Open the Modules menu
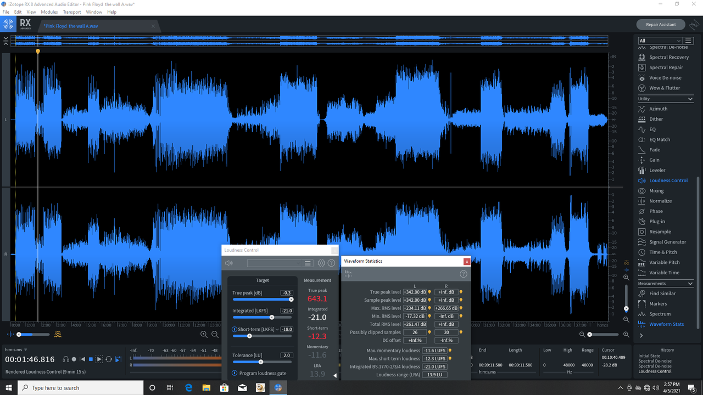The height and width of the screenshot is (395, 703). point(49,12)
